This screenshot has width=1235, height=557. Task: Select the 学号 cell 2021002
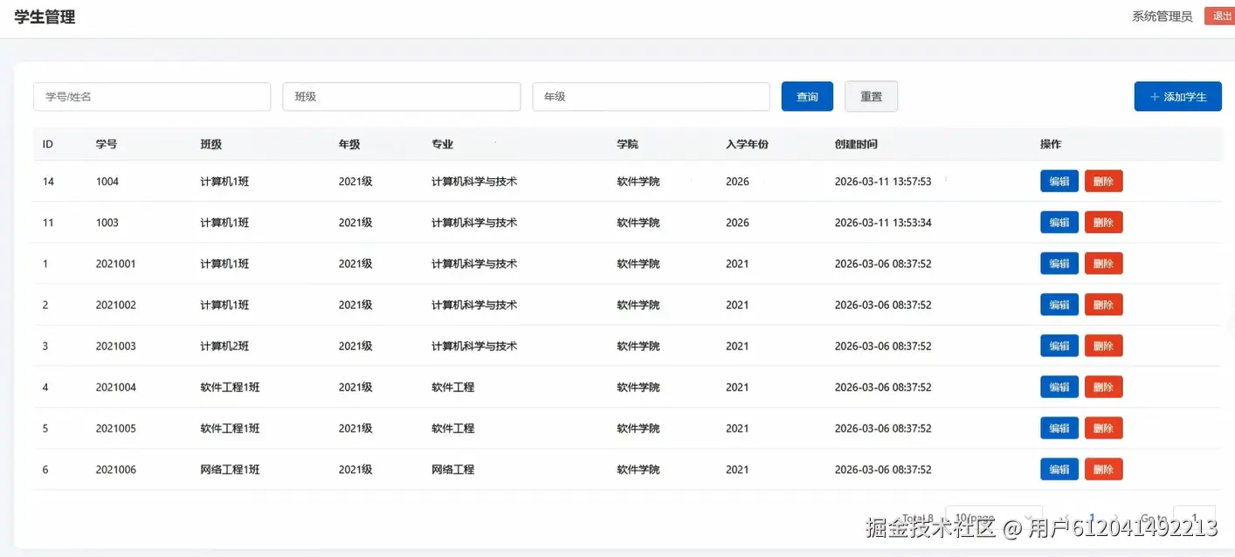pyautogui.click(x=116, y=305)
